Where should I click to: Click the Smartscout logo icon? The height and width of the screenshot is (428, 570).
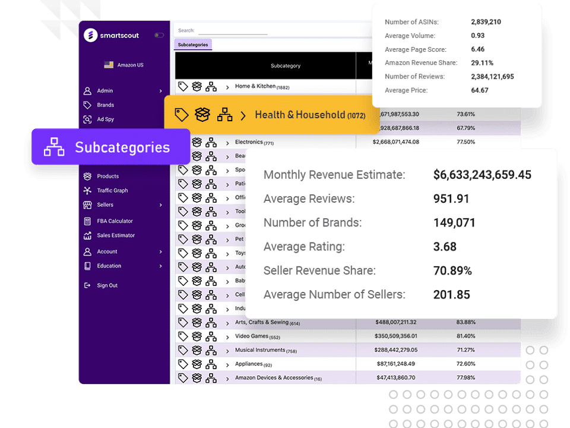[90, 35]
